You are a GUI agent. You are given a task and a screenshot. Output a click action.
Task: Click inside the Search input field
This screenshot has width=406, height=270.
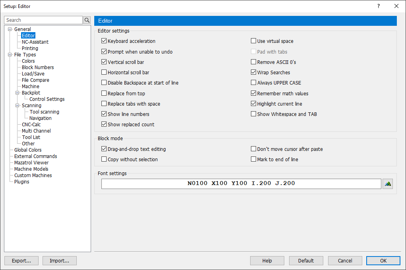pos(43,20)
